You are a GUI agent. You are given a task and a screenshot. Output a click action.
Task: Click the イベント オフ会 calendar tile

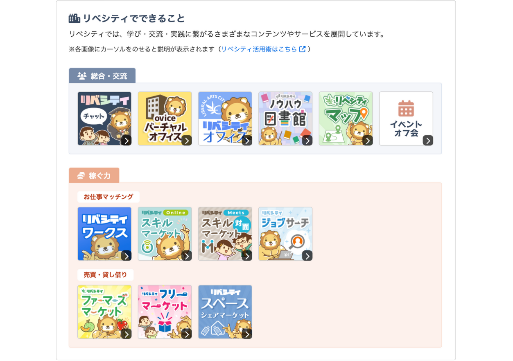[x=406, y=118]
